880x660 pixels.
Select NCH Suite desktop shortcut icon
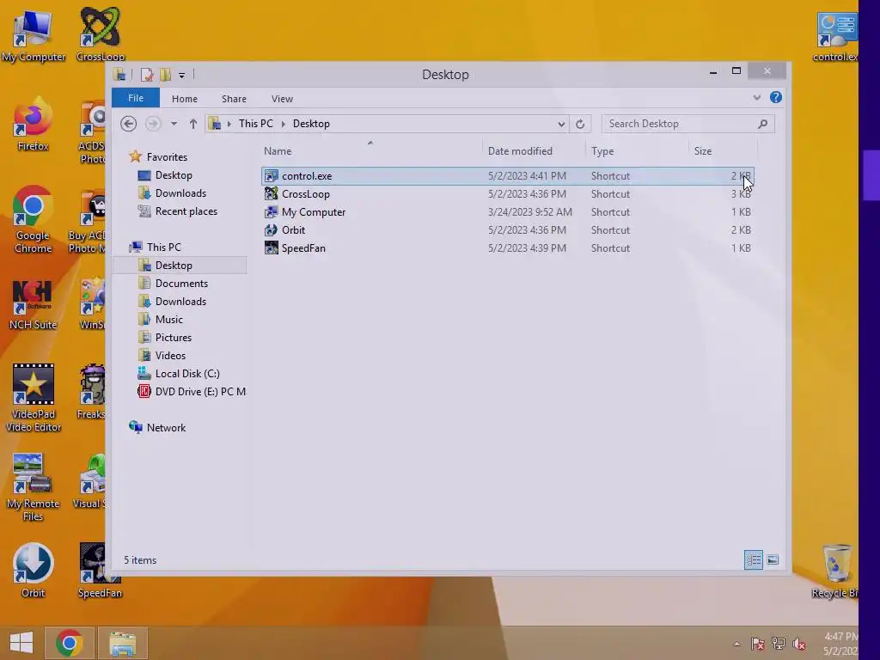pos(33,305)
